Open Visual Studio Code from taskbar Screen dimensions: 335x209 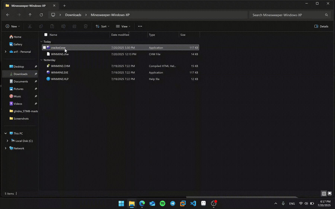tap(193, 203)
